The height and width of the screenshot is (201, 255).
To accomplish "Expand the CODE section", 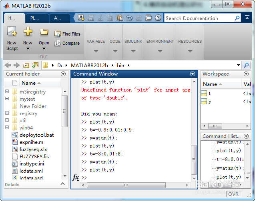I will point(115,51).
